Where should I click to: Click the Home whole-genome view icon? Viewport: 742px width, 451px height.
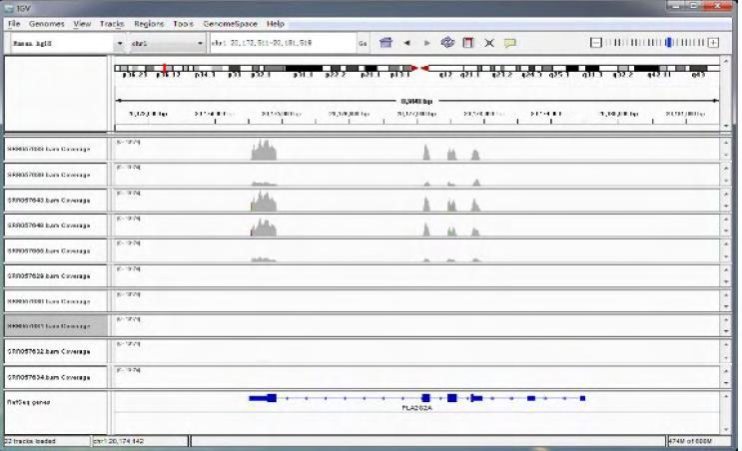pos(385,43)
